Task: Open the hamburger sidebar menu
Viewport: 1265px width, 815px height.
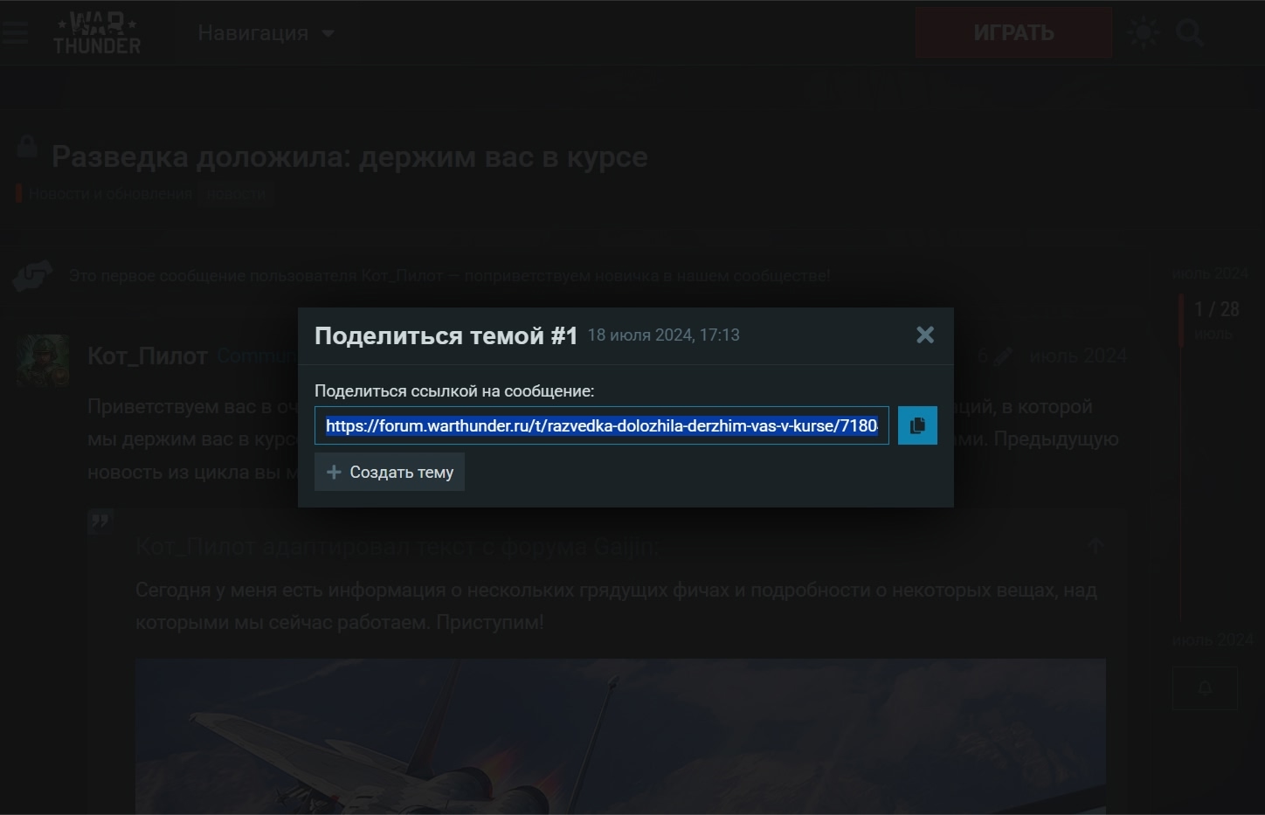Action: pyautogui.click(x=15, y=33)
